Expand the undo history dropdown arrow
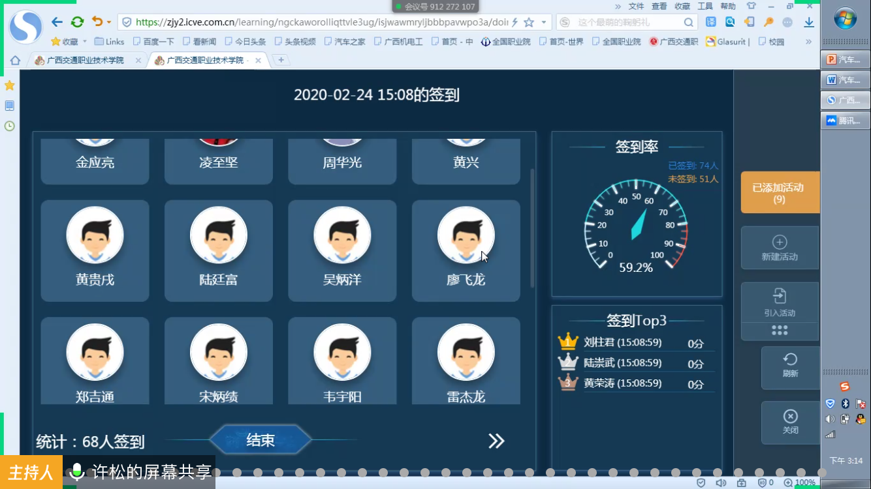This screenshot has width=871, height=489. [x=109, y=22]
